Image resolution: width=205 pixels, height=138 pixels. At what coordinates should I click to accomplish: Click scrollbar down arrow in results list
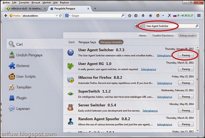coord(198,130)
